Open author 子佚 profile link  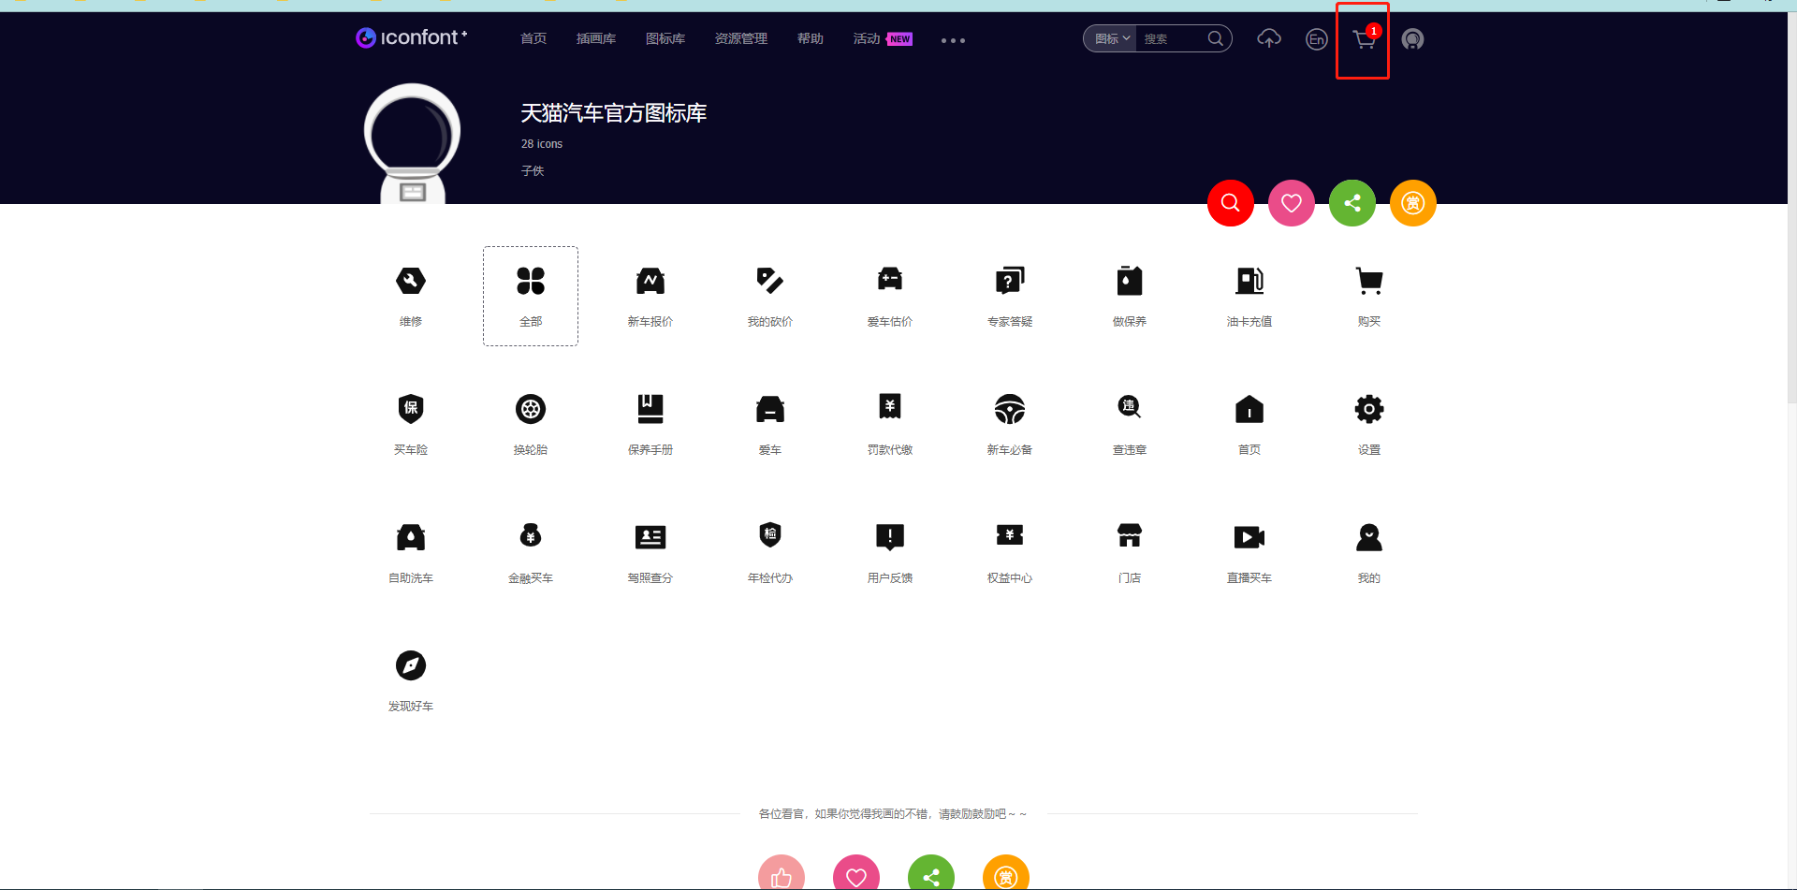[533, 170]
